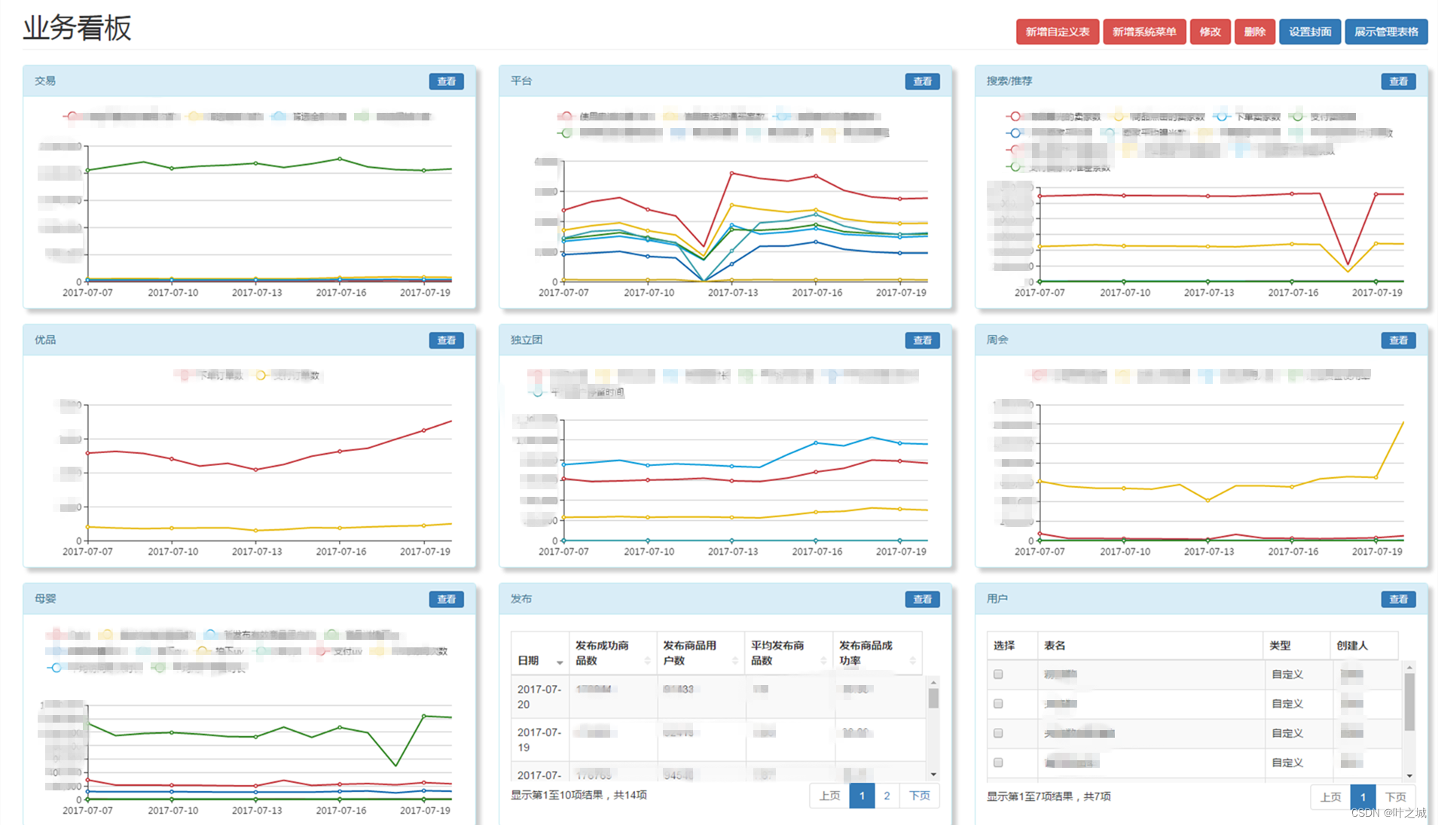1438x825 pixels.
Task: Sort by 发布商品用户数 column
Action: [701, 653]
